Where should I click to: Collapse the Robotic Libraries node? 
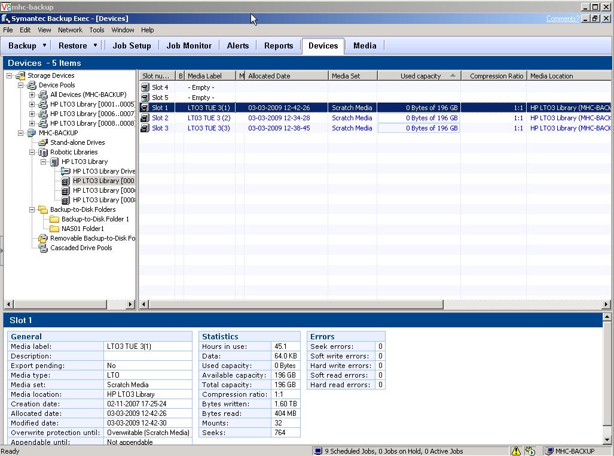click(32, 152)
